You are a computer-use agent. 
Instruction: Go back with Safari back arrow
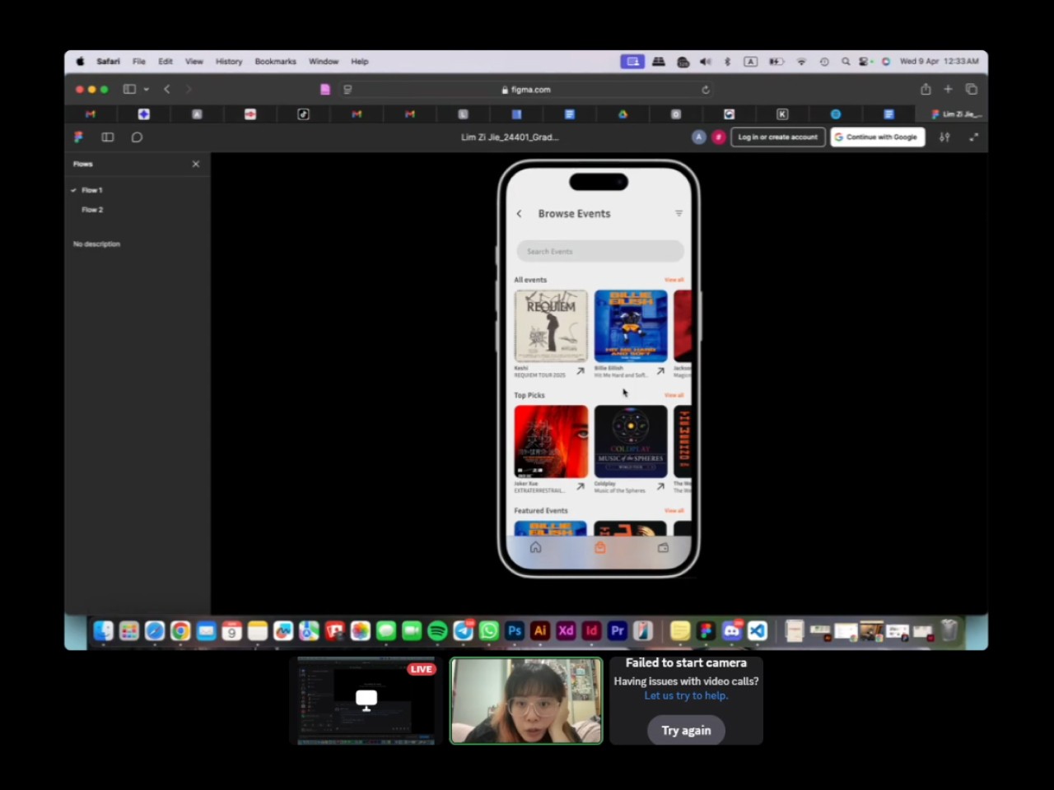[x=166, y=89]
